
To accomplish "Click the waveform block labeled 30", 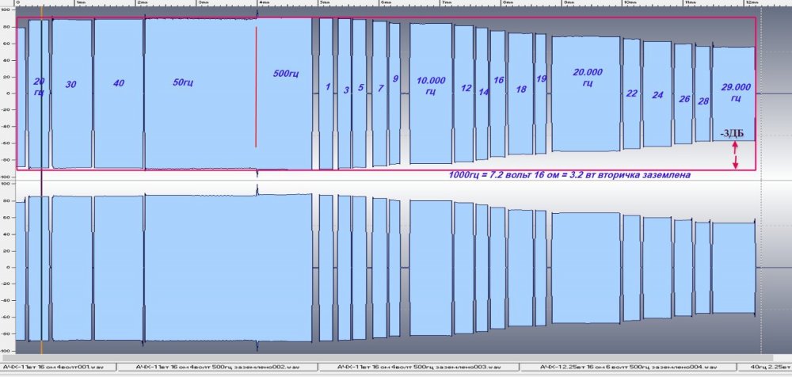I will pos(71,111).
